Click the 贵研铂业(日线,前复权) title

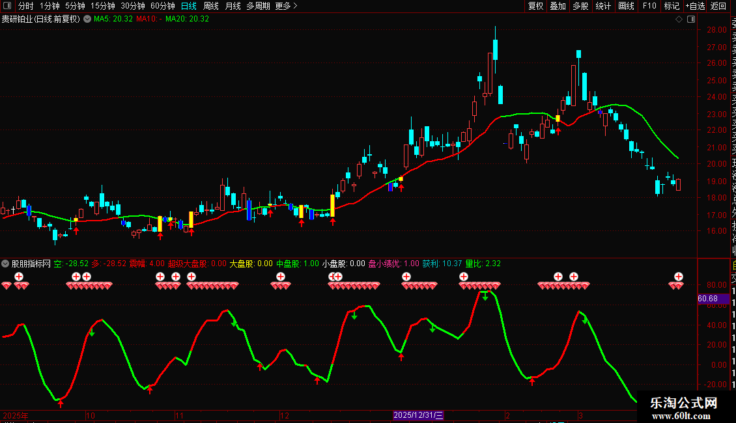(41, 19)
